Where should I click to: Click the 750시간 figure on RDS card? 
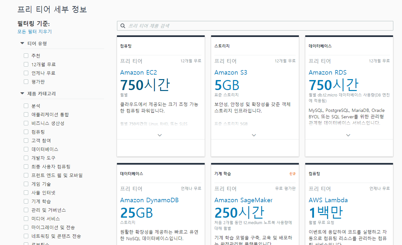point(334,85)
